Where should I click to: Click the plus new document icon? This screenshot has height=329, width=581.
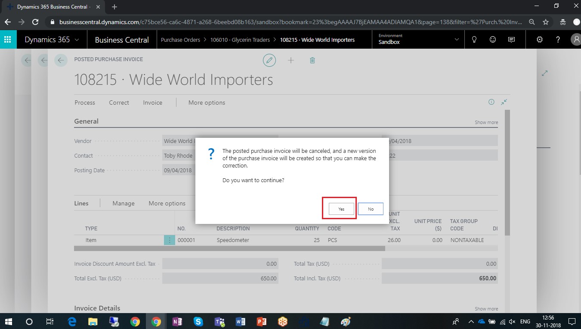pos(291,60)
